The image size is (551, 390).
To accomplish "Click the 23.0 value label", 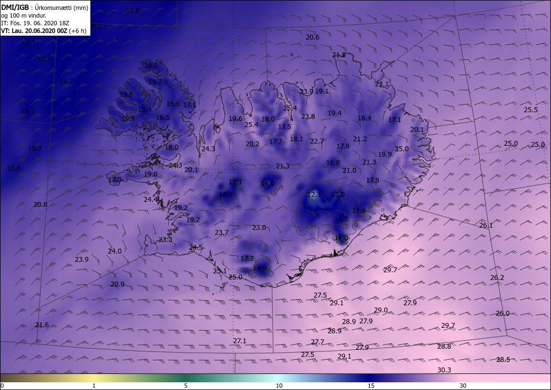I will 259,228.
